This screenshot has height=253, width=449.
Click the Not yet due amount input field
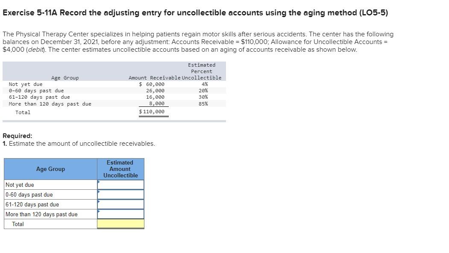120,184
